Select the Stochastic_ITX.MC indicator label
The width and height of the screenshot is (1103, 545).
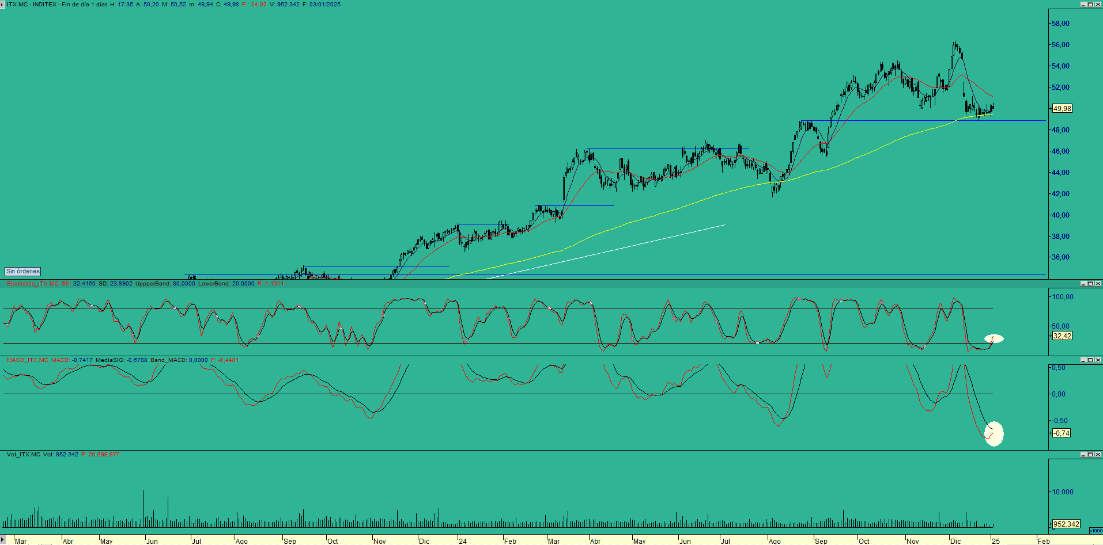33,283
